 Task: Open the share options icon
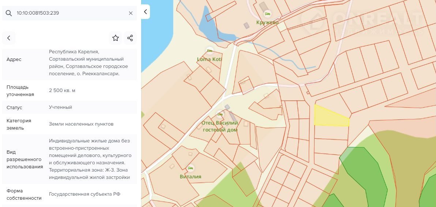pos(130,38)
